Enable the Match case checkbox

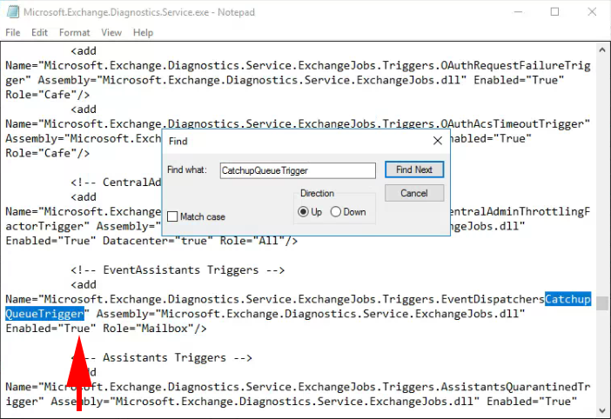tap(172, 216)
